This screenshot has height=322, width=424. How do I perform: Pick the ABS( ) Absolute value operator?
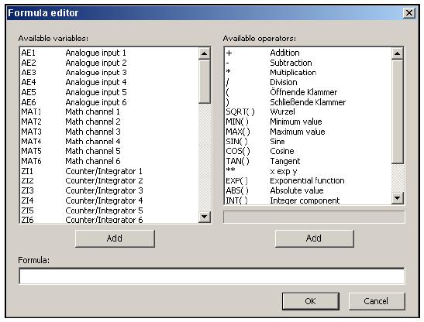pos(308,190)
